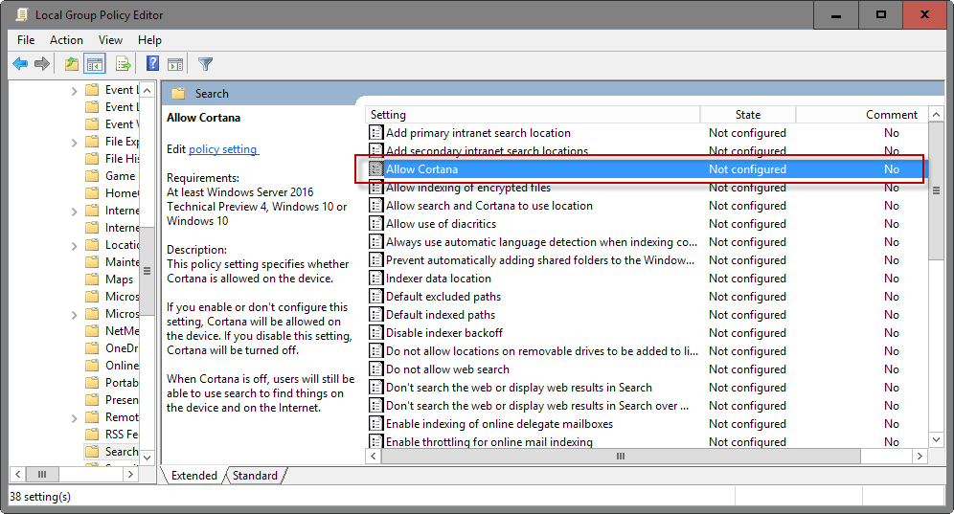
Task: Open the View menu
Action: [x=111, y=40]
